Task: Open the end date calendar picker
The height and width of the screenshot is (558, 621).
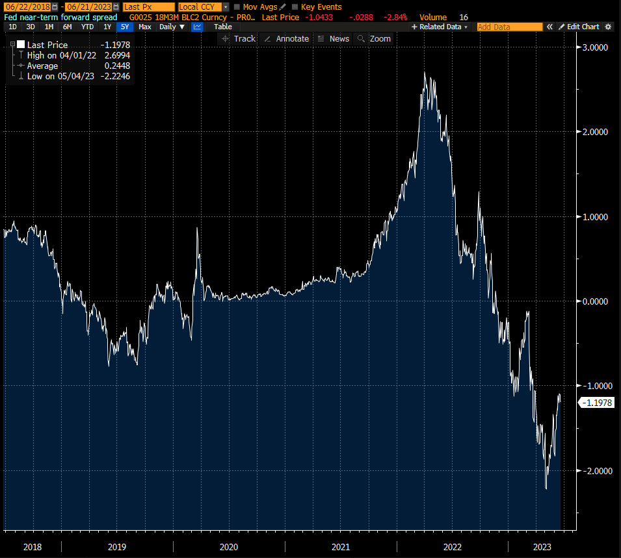Action: (117, 6)
